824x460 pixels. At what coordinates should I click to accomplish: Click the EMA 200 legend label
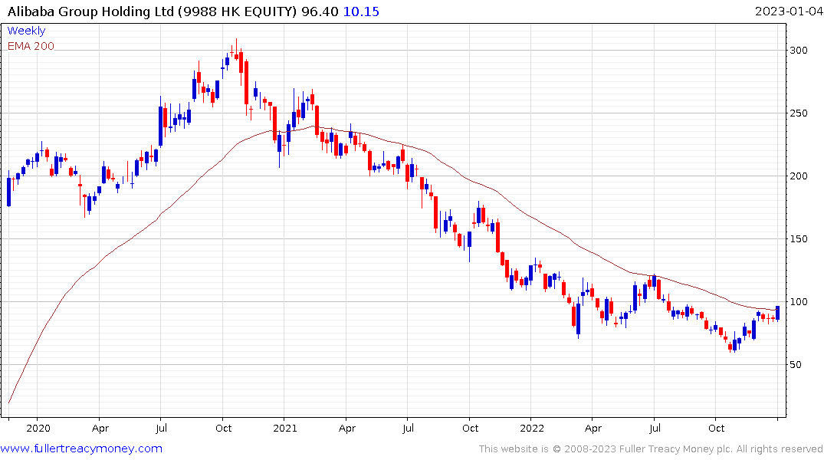tap(31, 46)
